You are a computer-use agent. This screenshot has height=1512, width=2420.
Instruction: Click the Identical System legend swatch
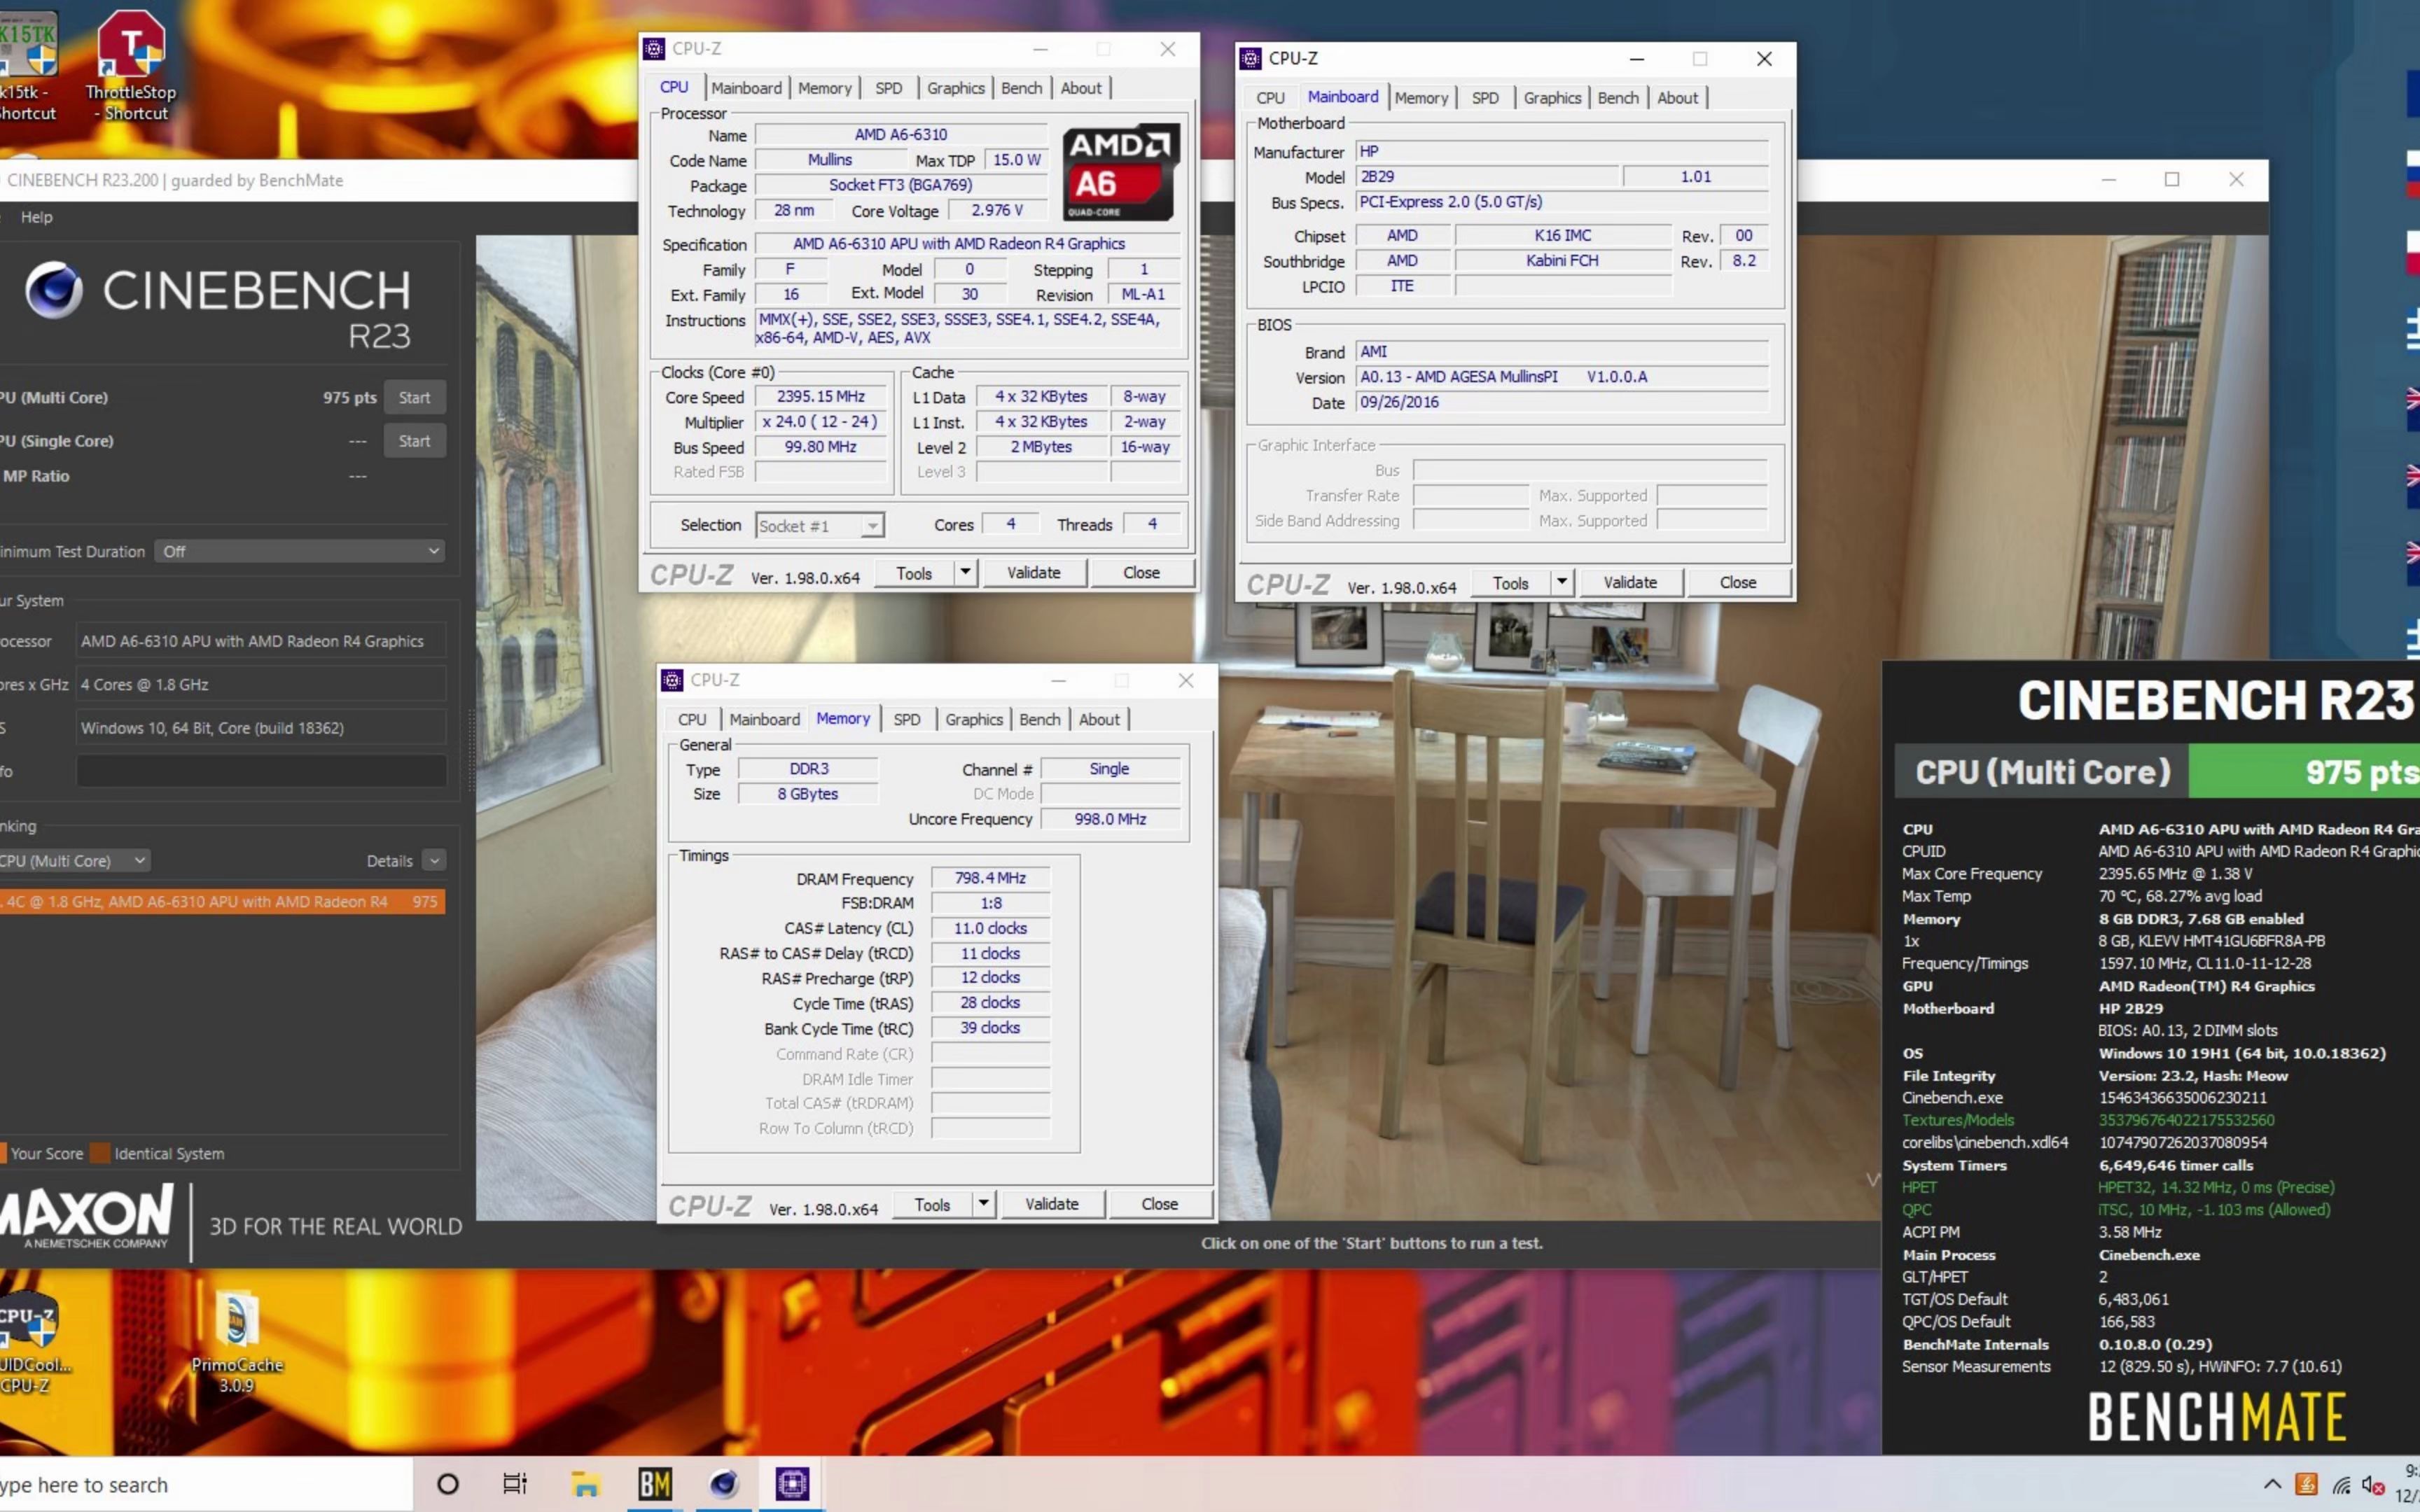pos(99,1153)
